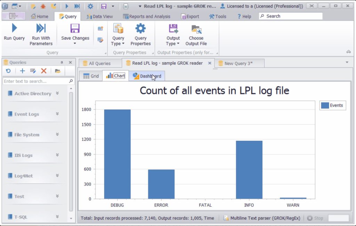The width and height of the screenshot is (356, 226).
Task: Pin the Queries panel
Action: click(x=62, y=62)
